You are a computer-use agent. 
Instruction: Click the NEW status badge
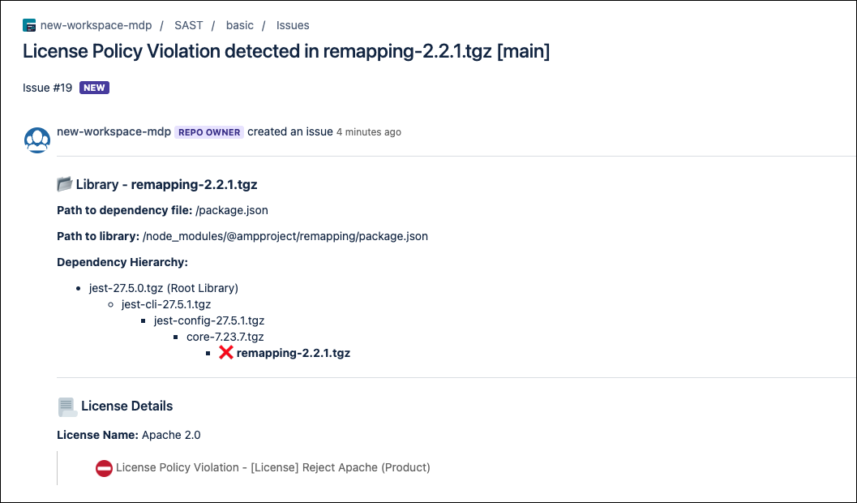pyautogui.click(x=94, y=88)
